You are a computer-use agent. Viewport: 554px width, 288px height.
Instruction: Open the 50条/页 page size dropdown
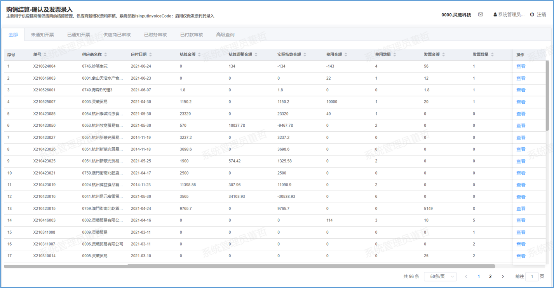click(440, 276)
